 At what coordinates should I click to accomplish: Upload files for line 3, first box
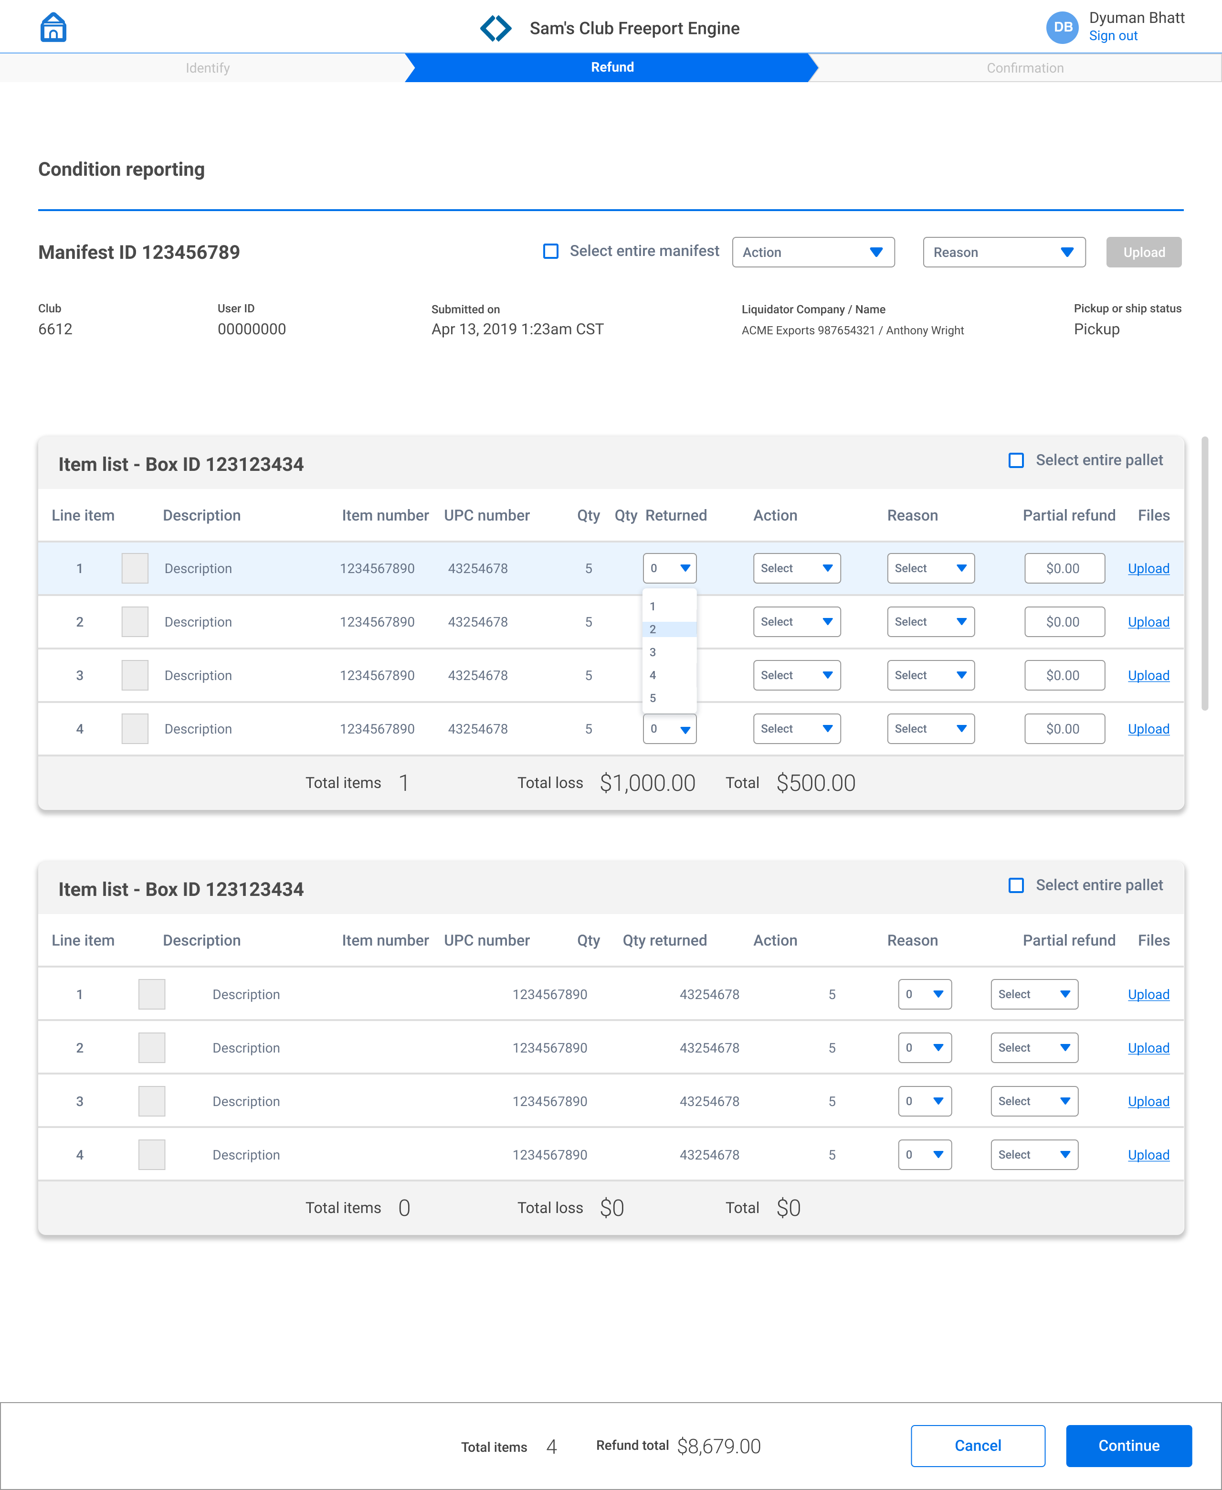(1148, 675)
